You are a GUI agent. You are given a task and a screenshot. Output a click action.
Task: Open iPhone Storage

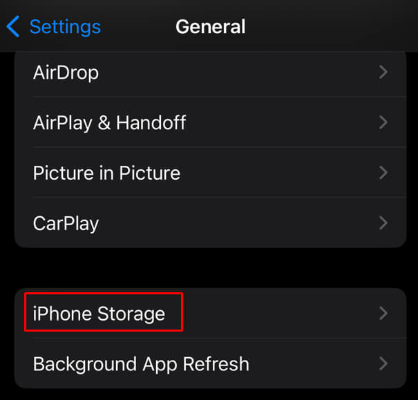[x=211, y=313]
